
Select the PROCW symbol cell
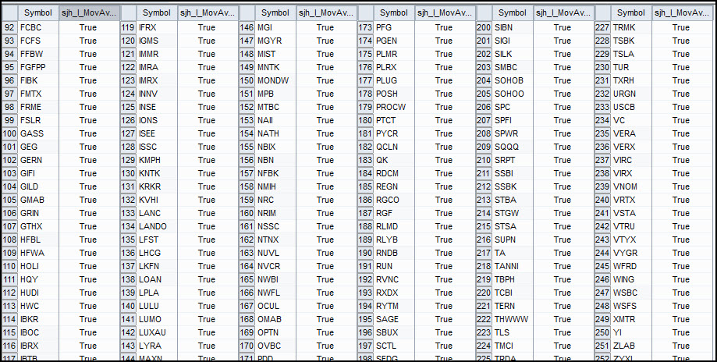coord(395,107)
